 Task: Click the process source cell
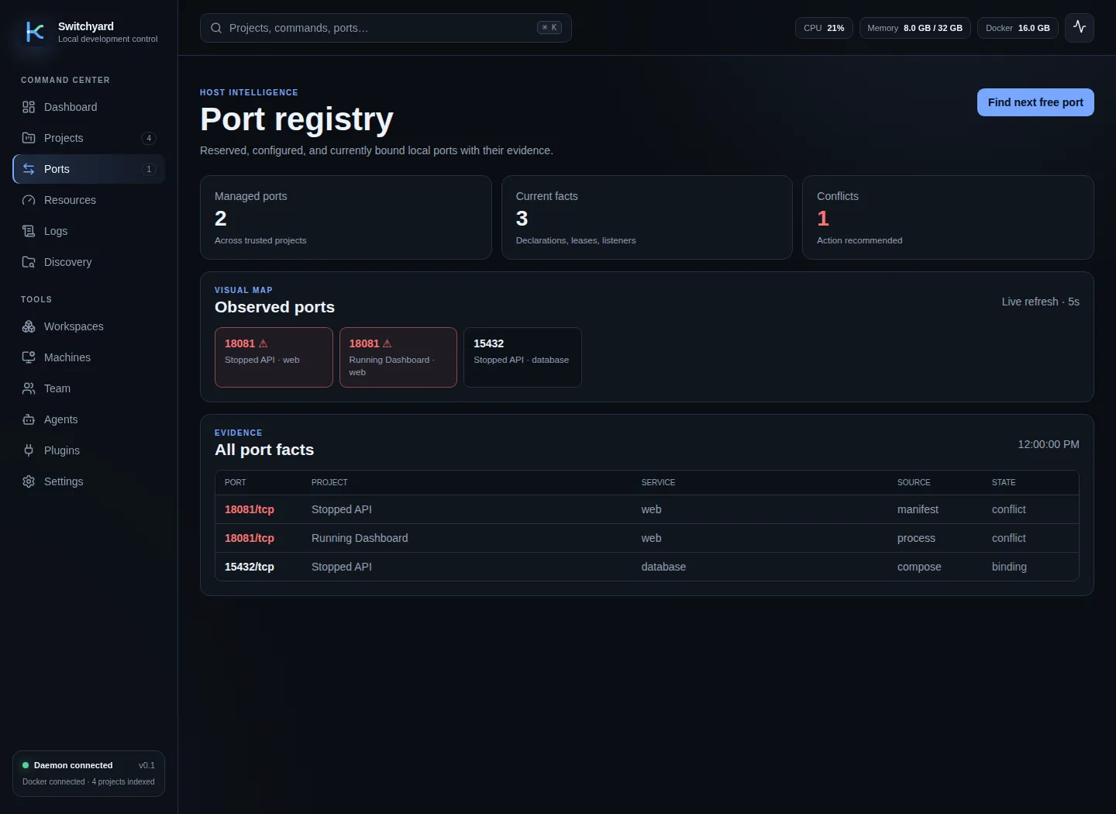[916, 538]
